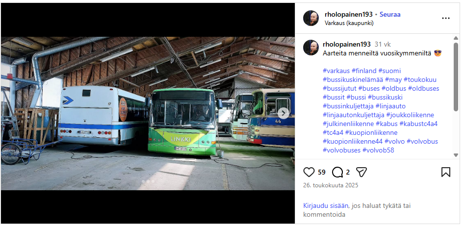This screenshot has width=465, height=228.
Task: Click Kirjaudu sisään login link
Action: pos(326,205)
